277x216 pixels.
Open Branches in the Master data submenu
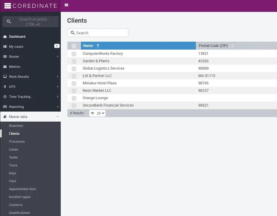click(x=16, y=126)
